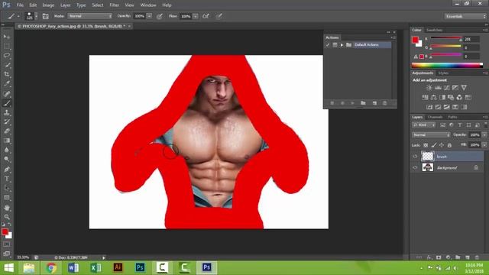Toggle pressure for size icon
The height and width of the screenshot is (275, 489).
pyautogui.click(x=219, y=16)
